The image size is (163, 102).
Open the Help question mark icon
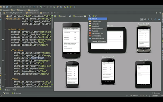(x=74, y=7)
